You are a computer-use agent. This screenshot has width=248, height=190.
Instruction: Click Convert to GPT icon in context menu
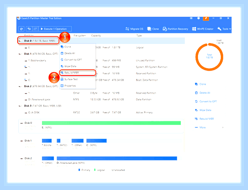coord(62,60)
